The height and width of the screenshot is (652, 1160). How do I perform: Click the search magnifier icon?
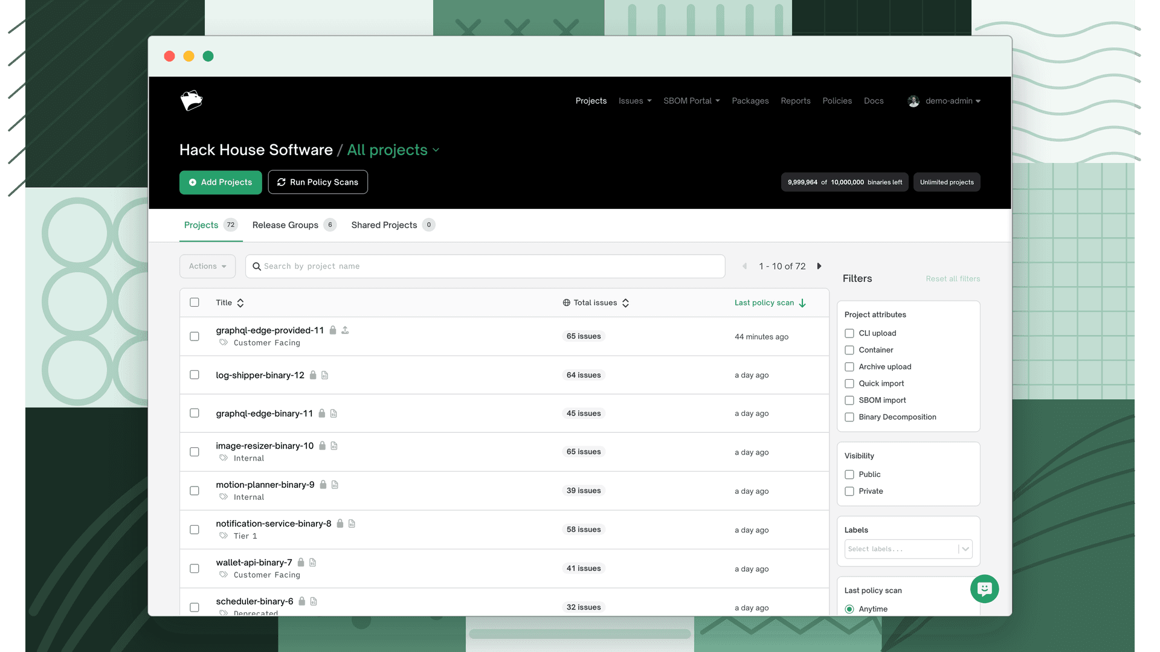pyautogui.click(x=256, y=266)
